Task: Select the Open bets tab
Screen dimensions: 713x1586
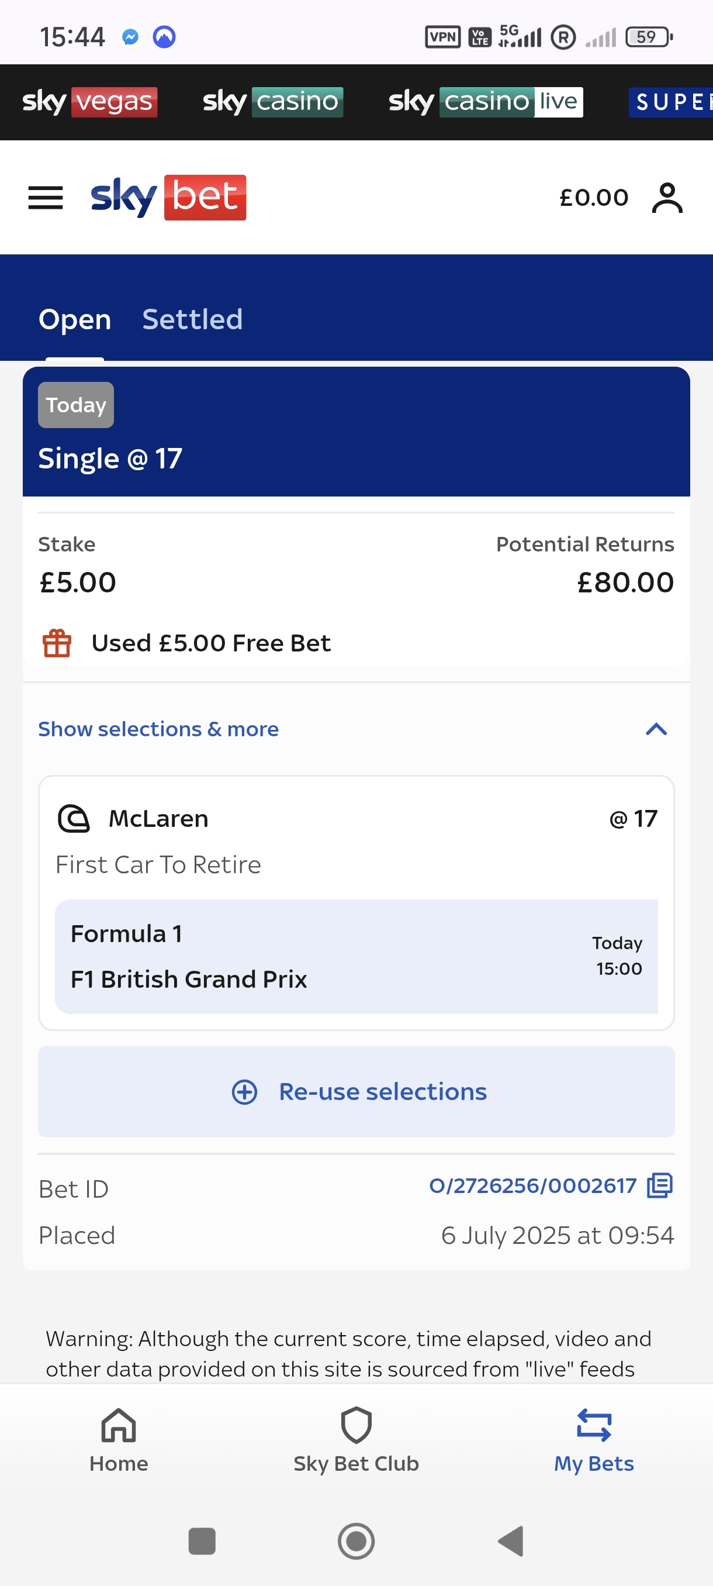Action: (74, 319)
